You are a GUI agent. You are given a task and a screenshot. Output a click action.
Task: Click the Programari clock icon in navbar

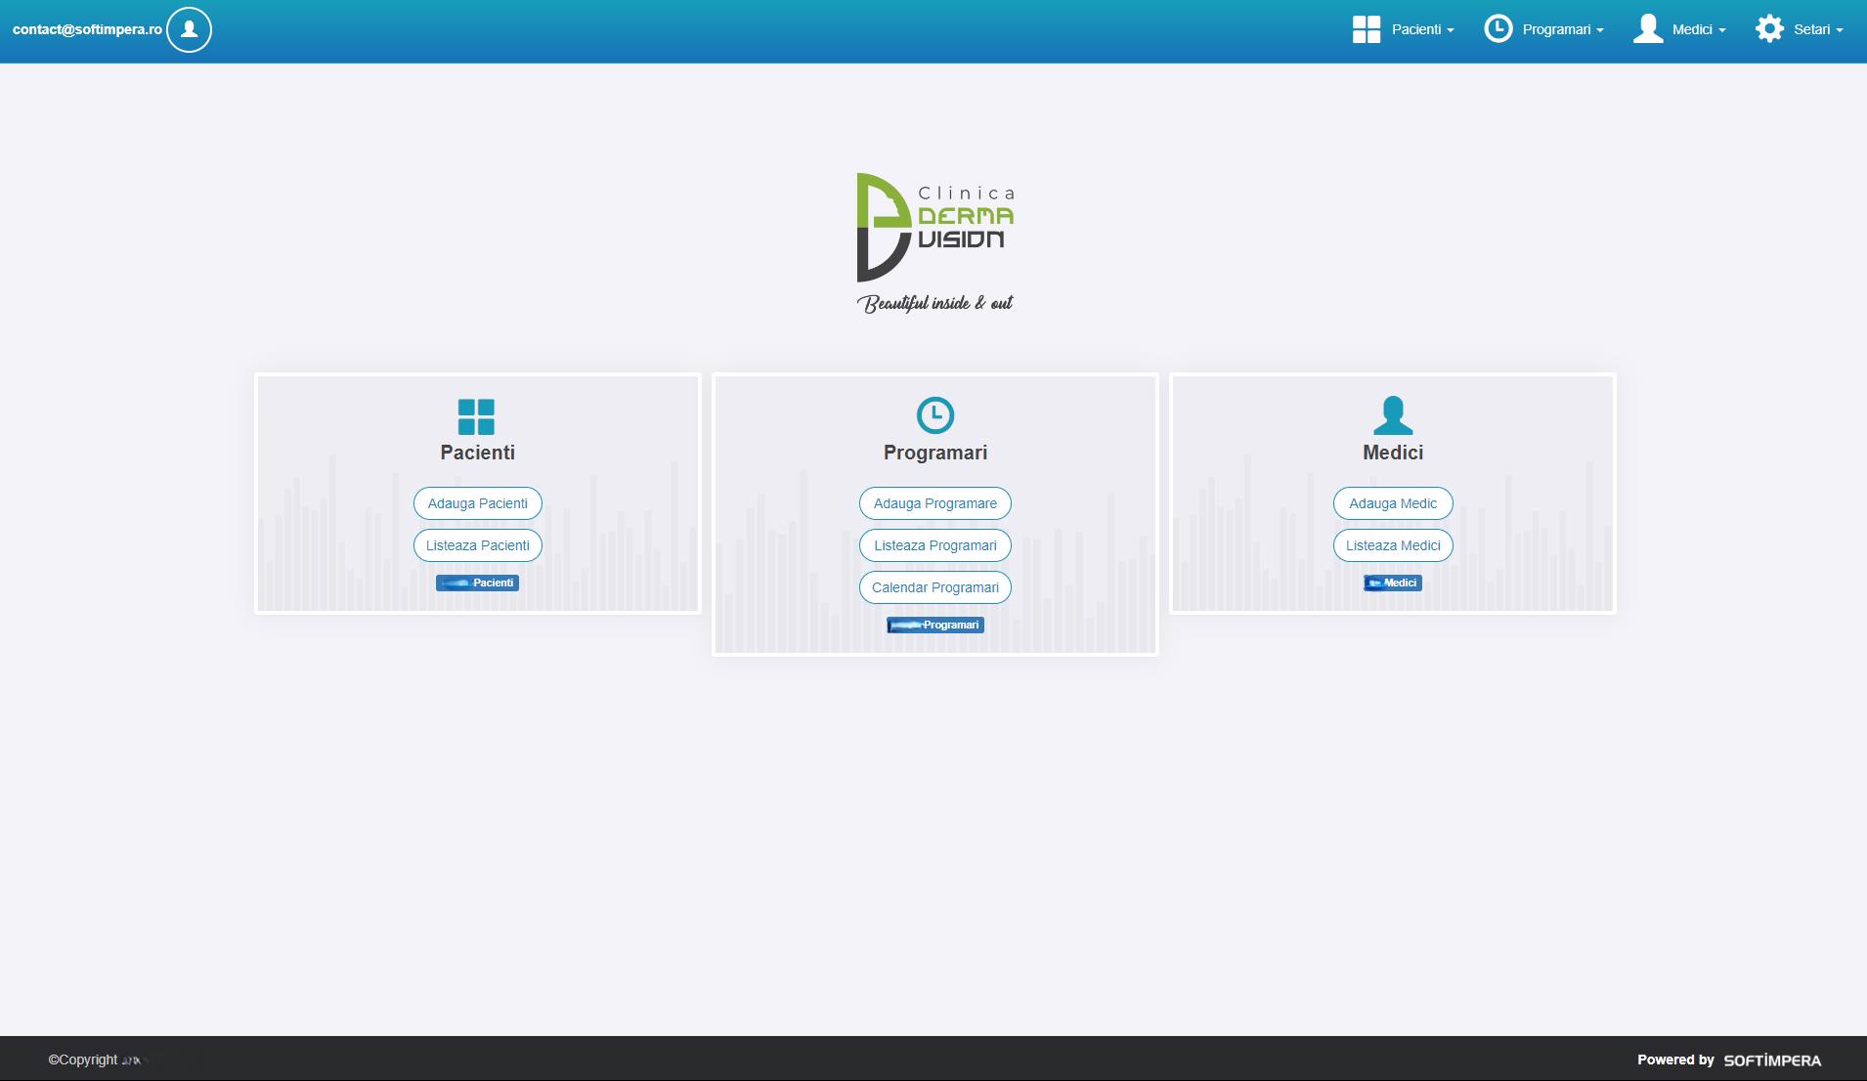pyautogui.click(x=1498, y=29)
